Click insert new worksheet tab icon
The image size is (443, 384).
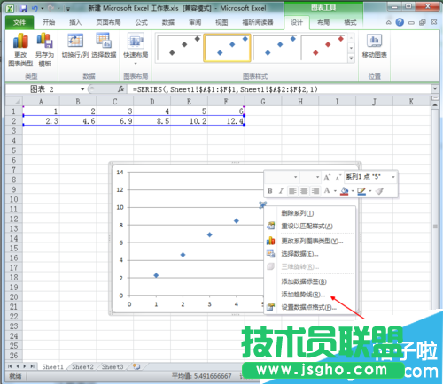tap(136, 366)
